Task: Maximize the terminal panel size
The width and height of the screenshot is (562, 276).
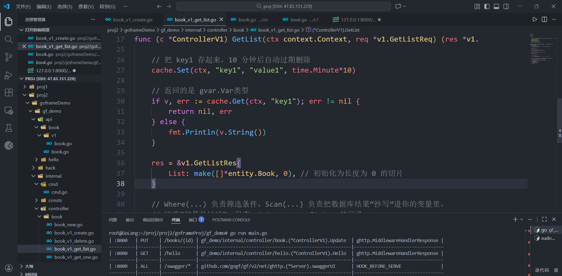Action: tap(544, 219)
